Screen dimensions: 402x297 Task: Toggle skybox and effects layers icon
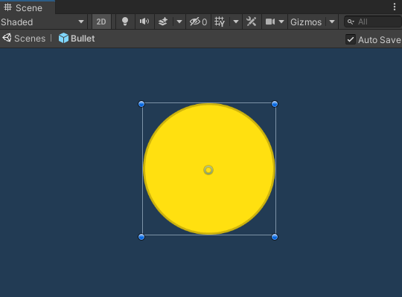click(x=163, y=22)
